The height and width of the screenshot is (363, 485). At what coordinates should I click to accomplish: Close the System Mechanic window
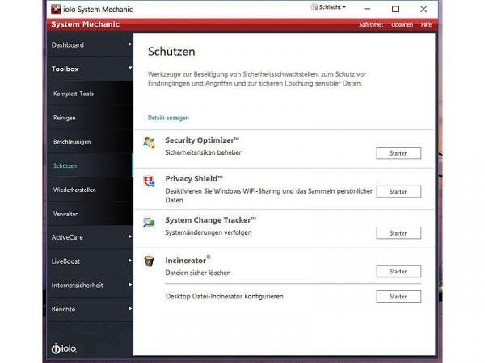424,9
